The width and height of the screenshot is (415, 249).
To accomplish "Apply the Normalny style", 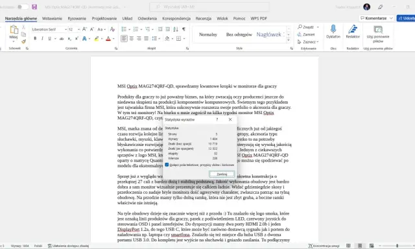I will [208, 34].
